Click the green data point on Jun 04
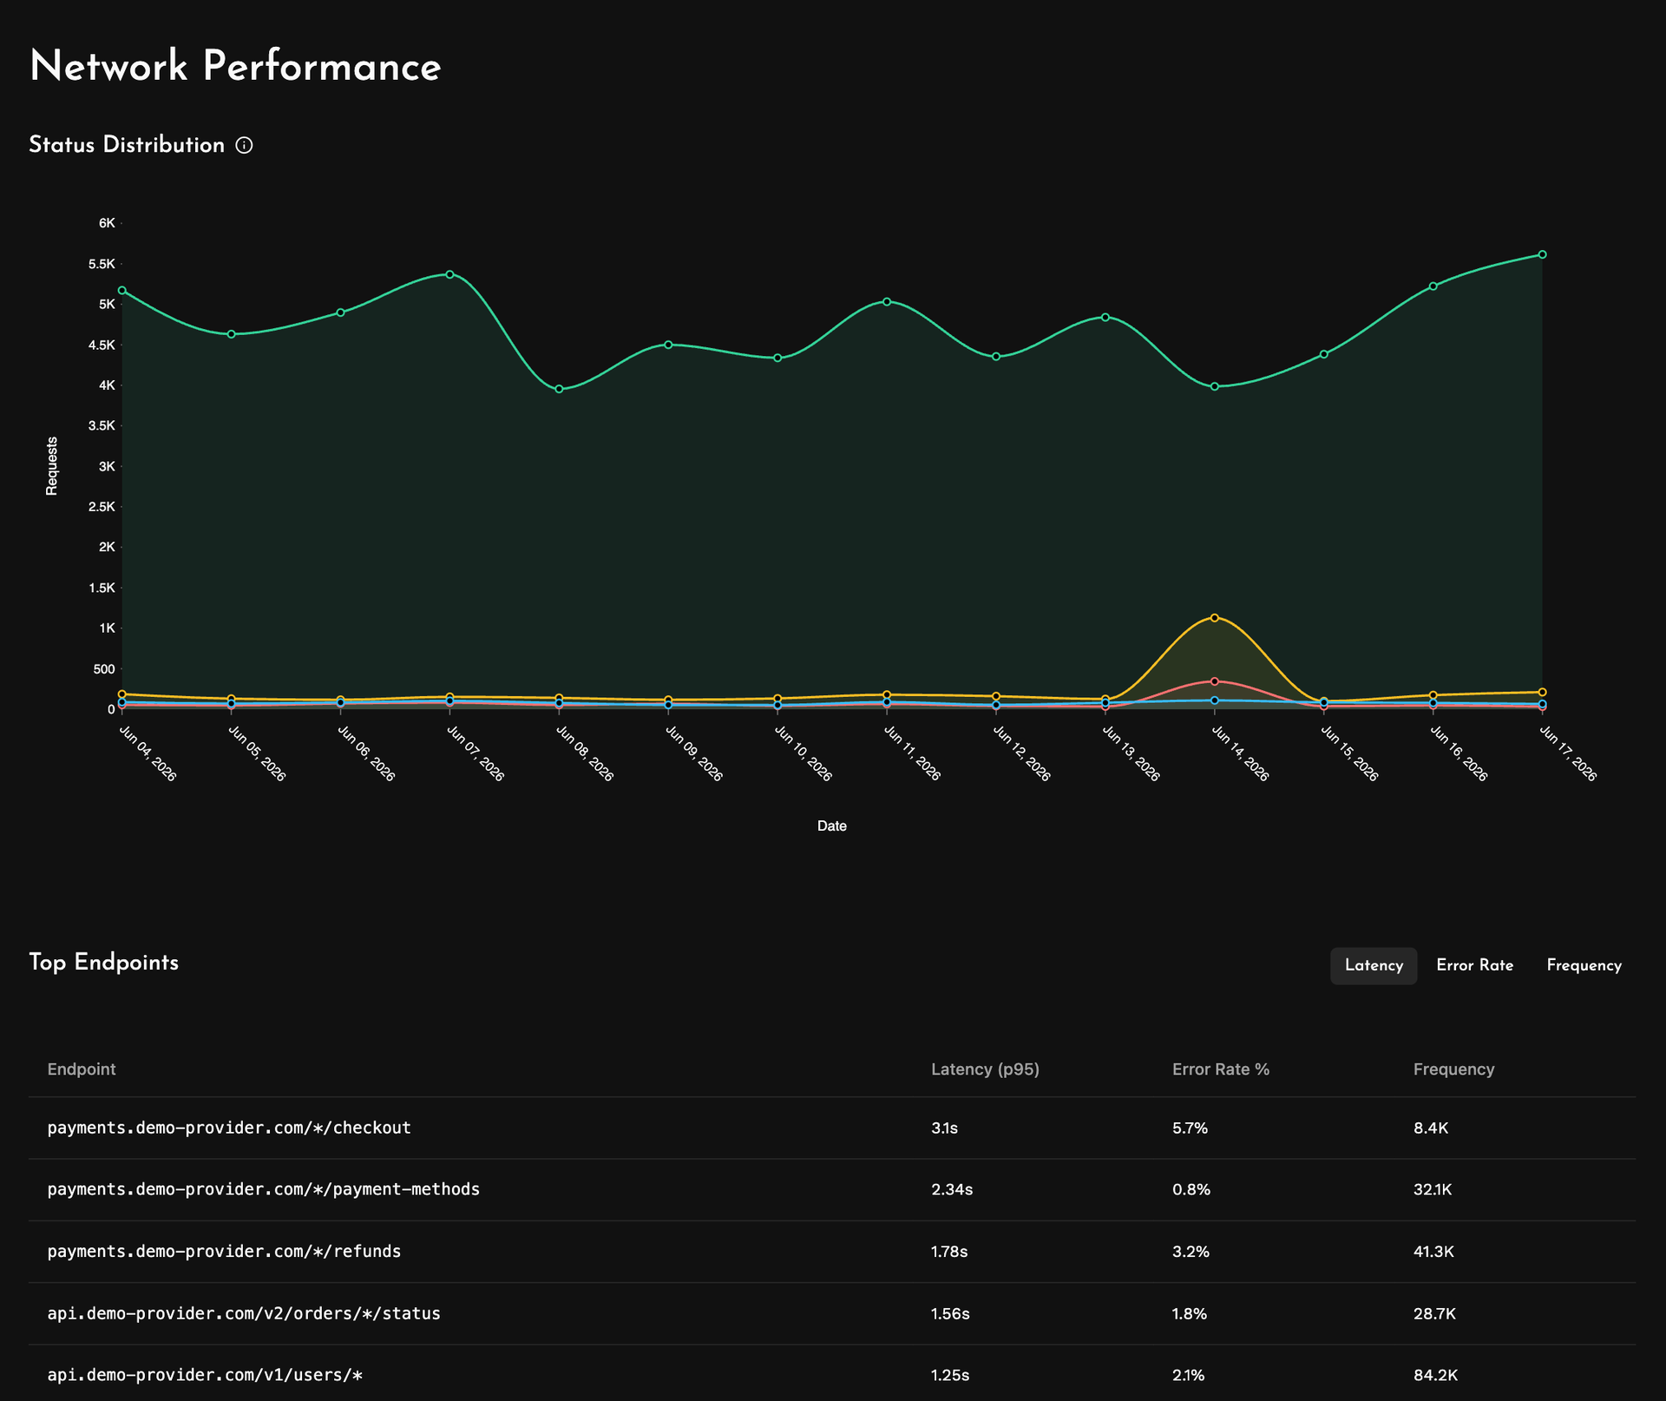This screenshot has height=1401, width=1666. (121, 290)
